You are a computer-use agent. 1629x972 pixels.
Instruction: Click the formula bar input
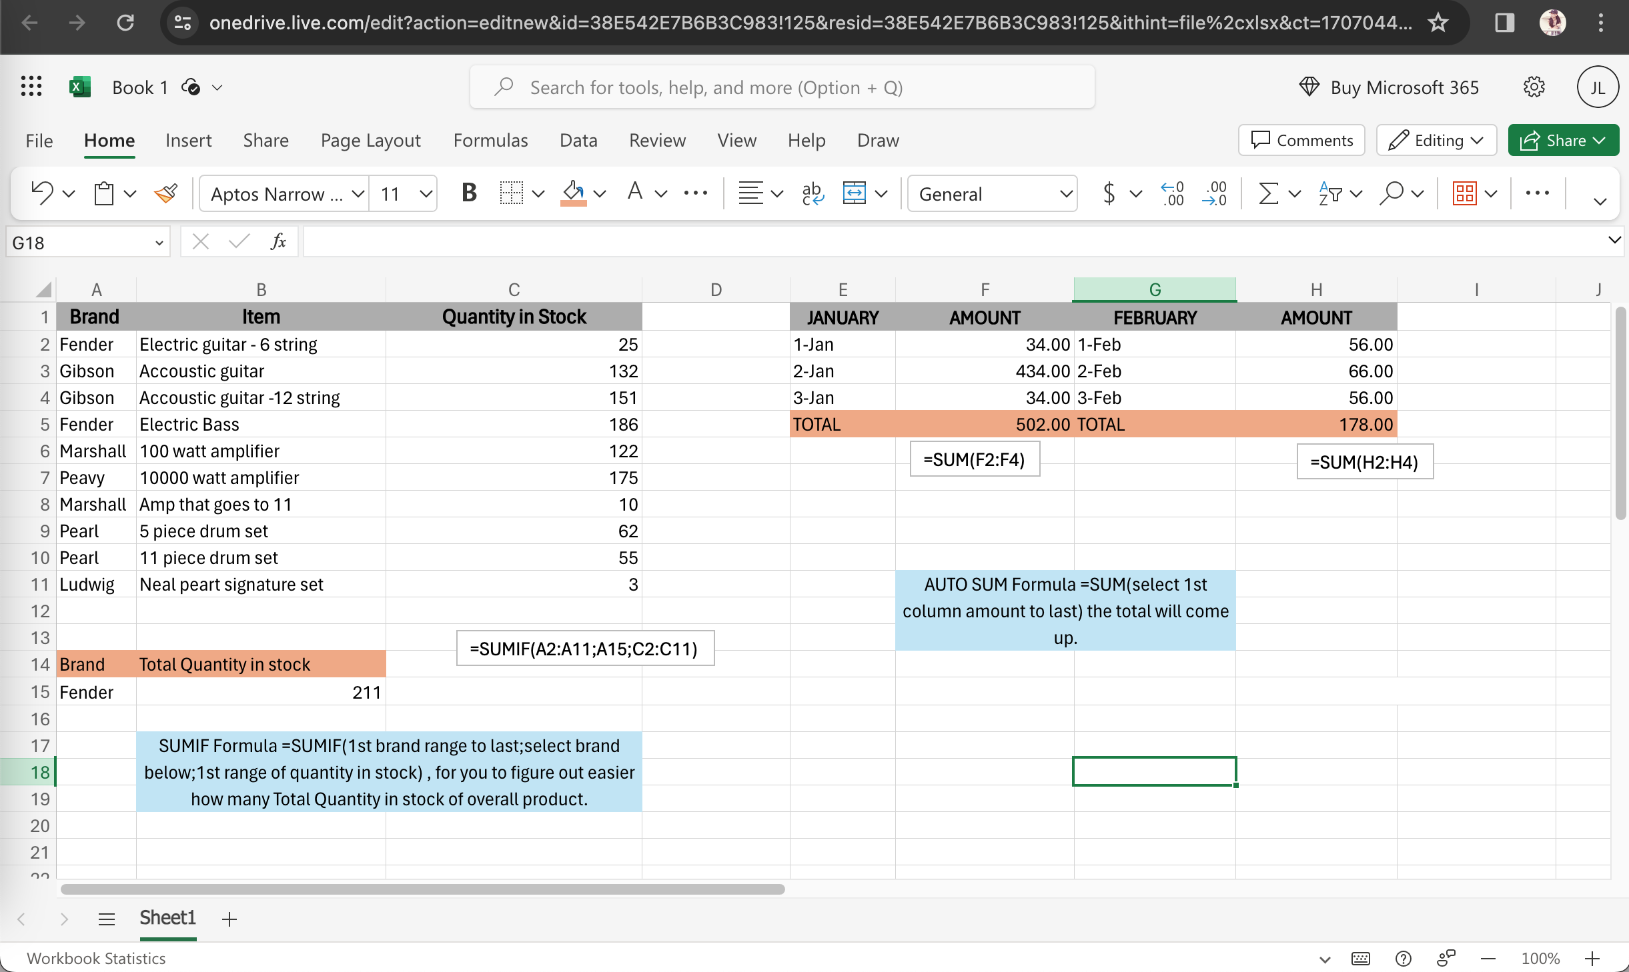[x=954, y=241]
